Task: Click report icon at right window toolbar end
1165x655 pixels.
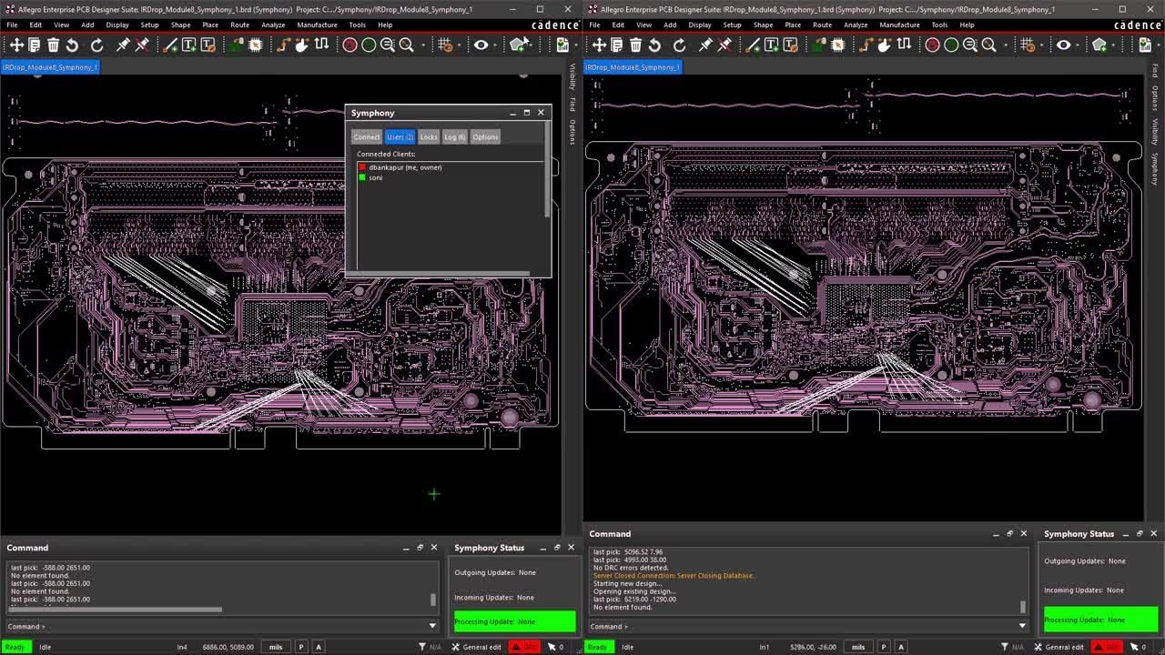Action: tap(1145, 45)
